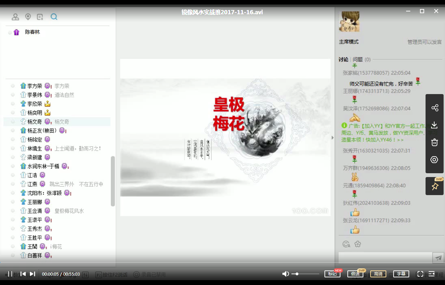This screenshot has width=445, height=285.
Task: Search members with the magnifier icon
Action: (54, 17)
